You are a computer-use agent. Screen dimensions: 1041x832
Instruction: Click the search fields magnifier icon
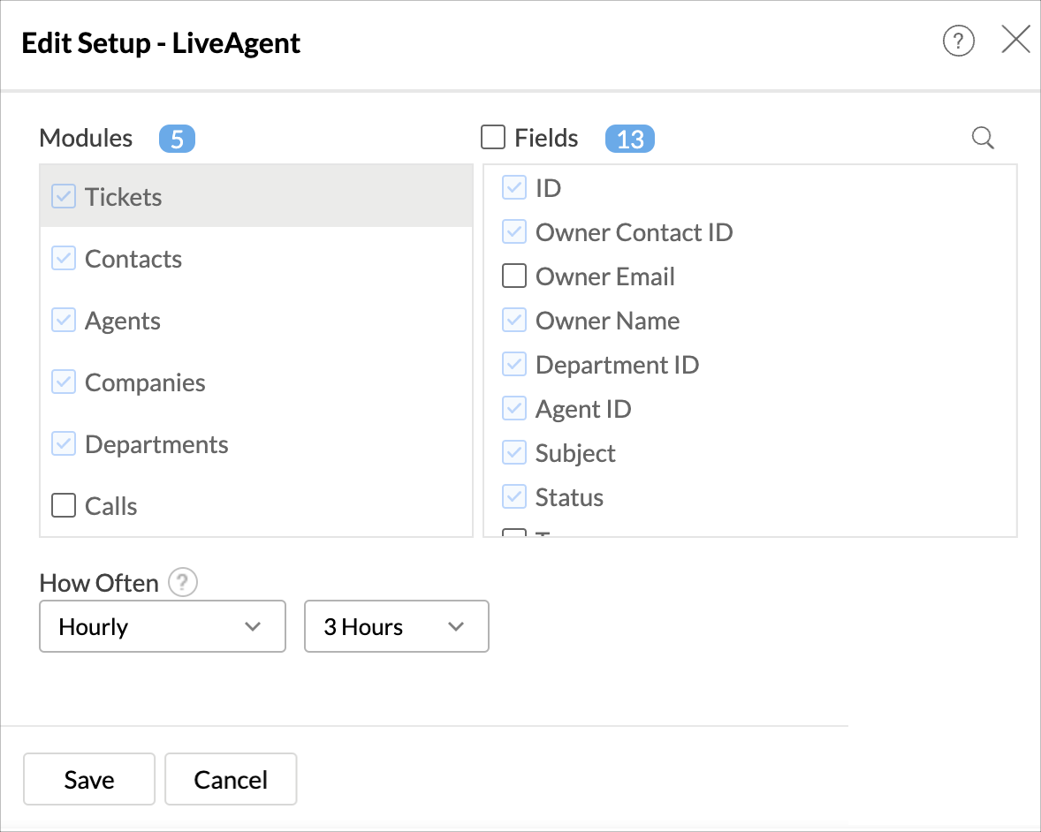tap(983, 138)
